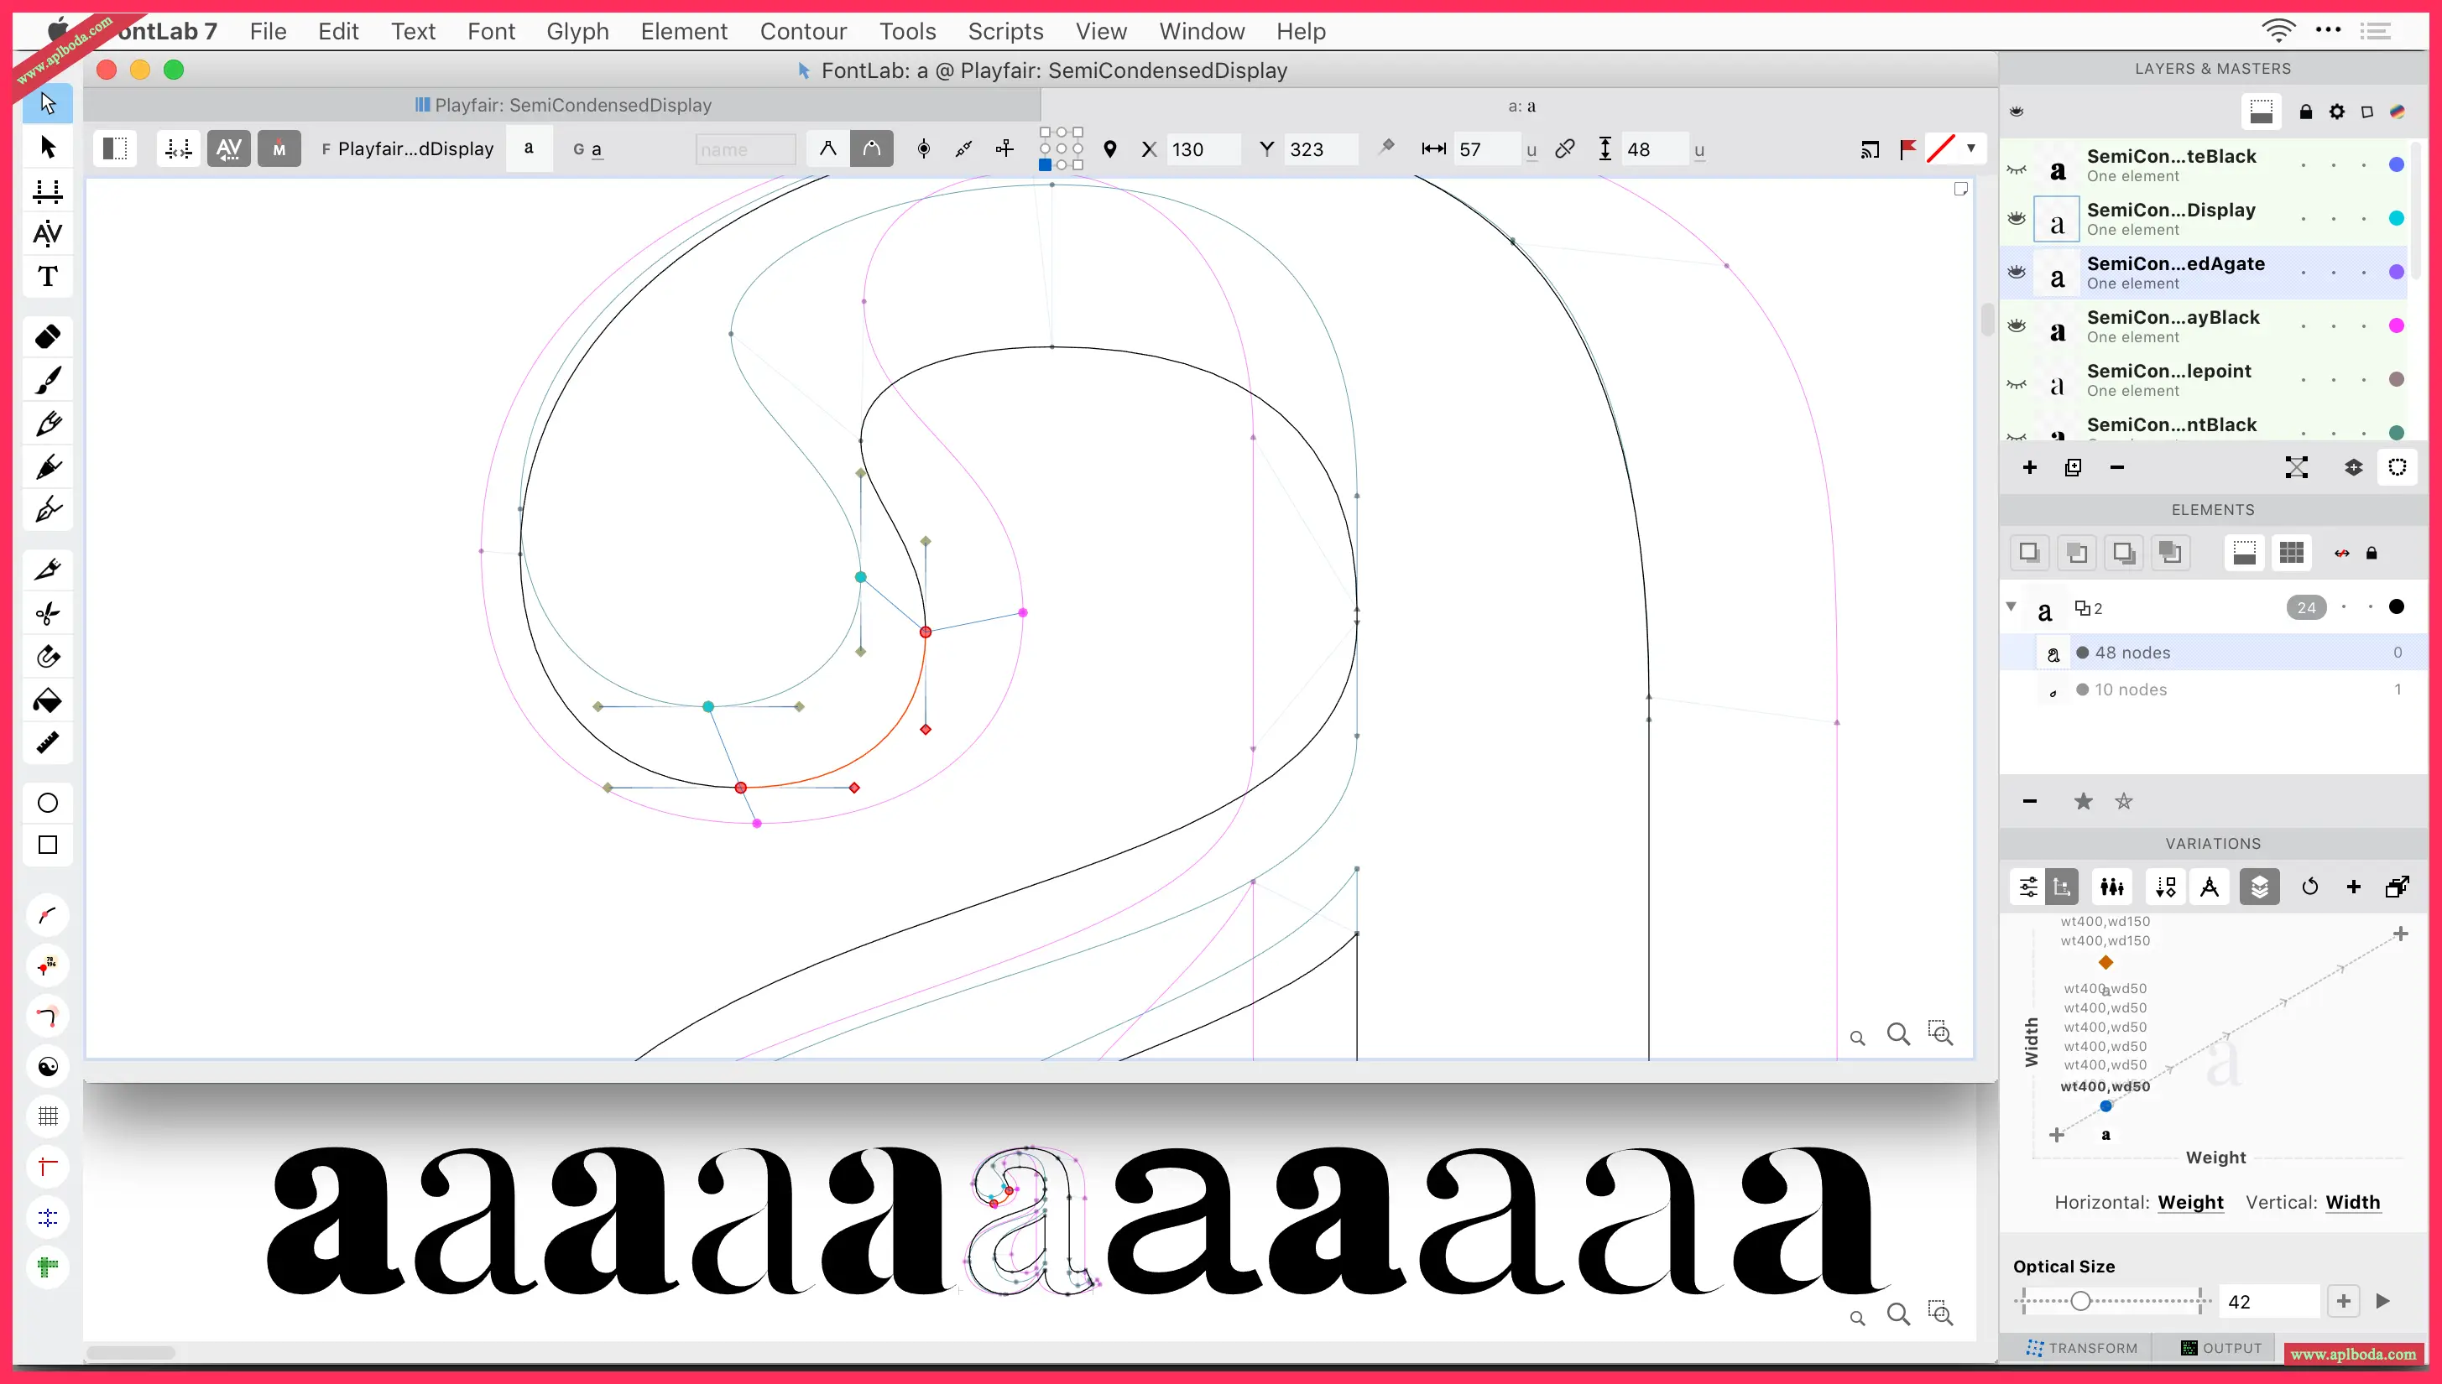Open the Scripts menu
The width and height of the screenshot is (2442, 1384).
coord(1005,31)
